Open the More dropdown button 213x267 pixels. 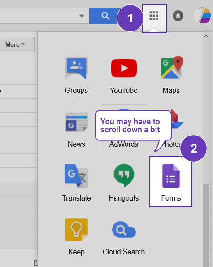click(15, 44)
